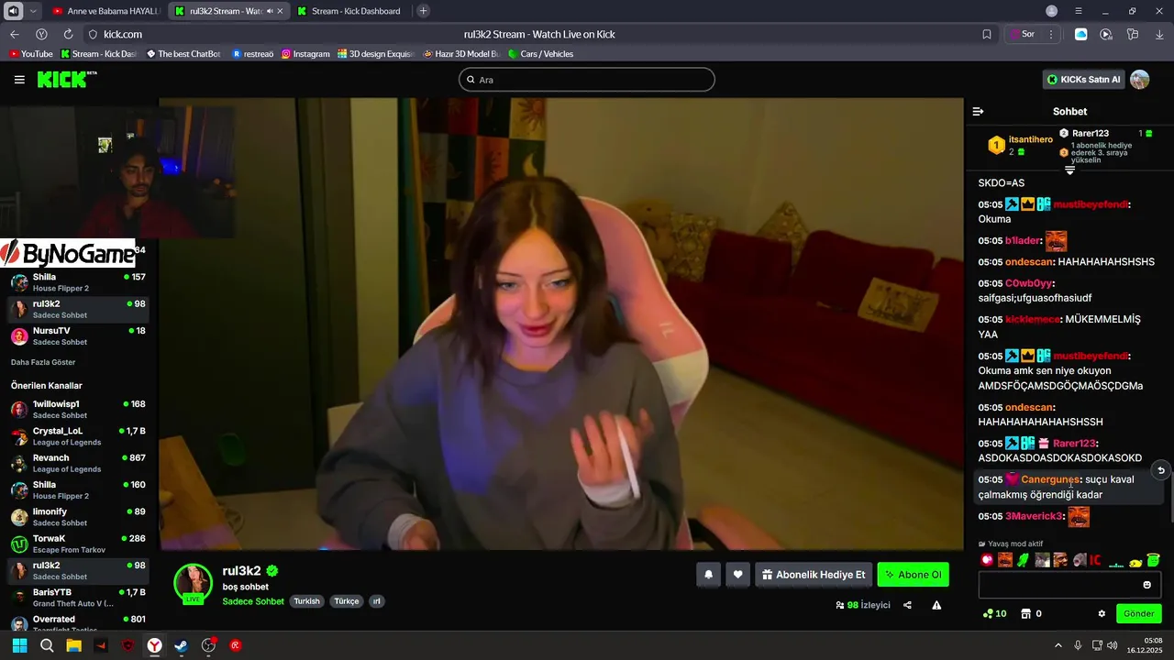Open NursuTV channel in sidebar
1174x660 pixels.
click(x=79, y=335)
